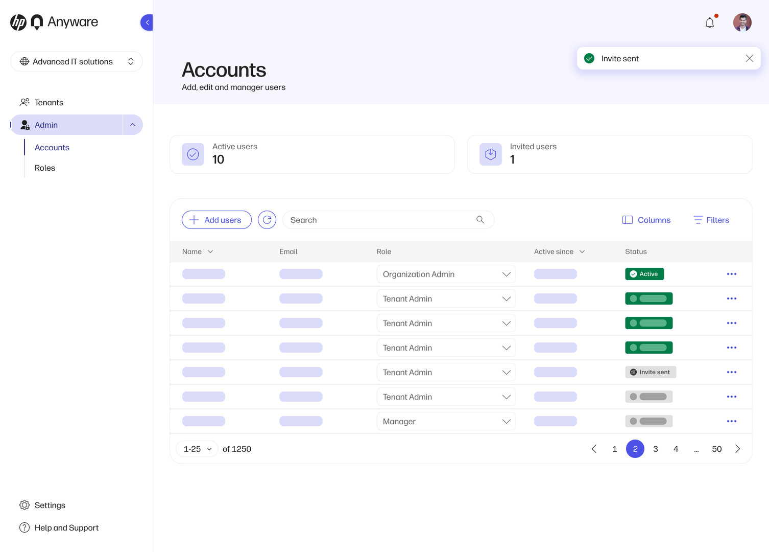This screenshot has height=552, width=769.
Task: Click the Add users button
Action: coord(217,220)
